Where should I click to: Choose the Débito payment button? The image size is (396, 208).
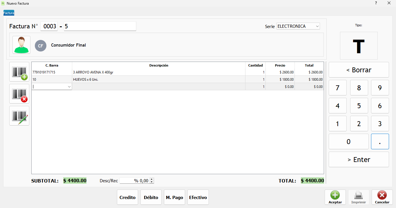(151, 197)
